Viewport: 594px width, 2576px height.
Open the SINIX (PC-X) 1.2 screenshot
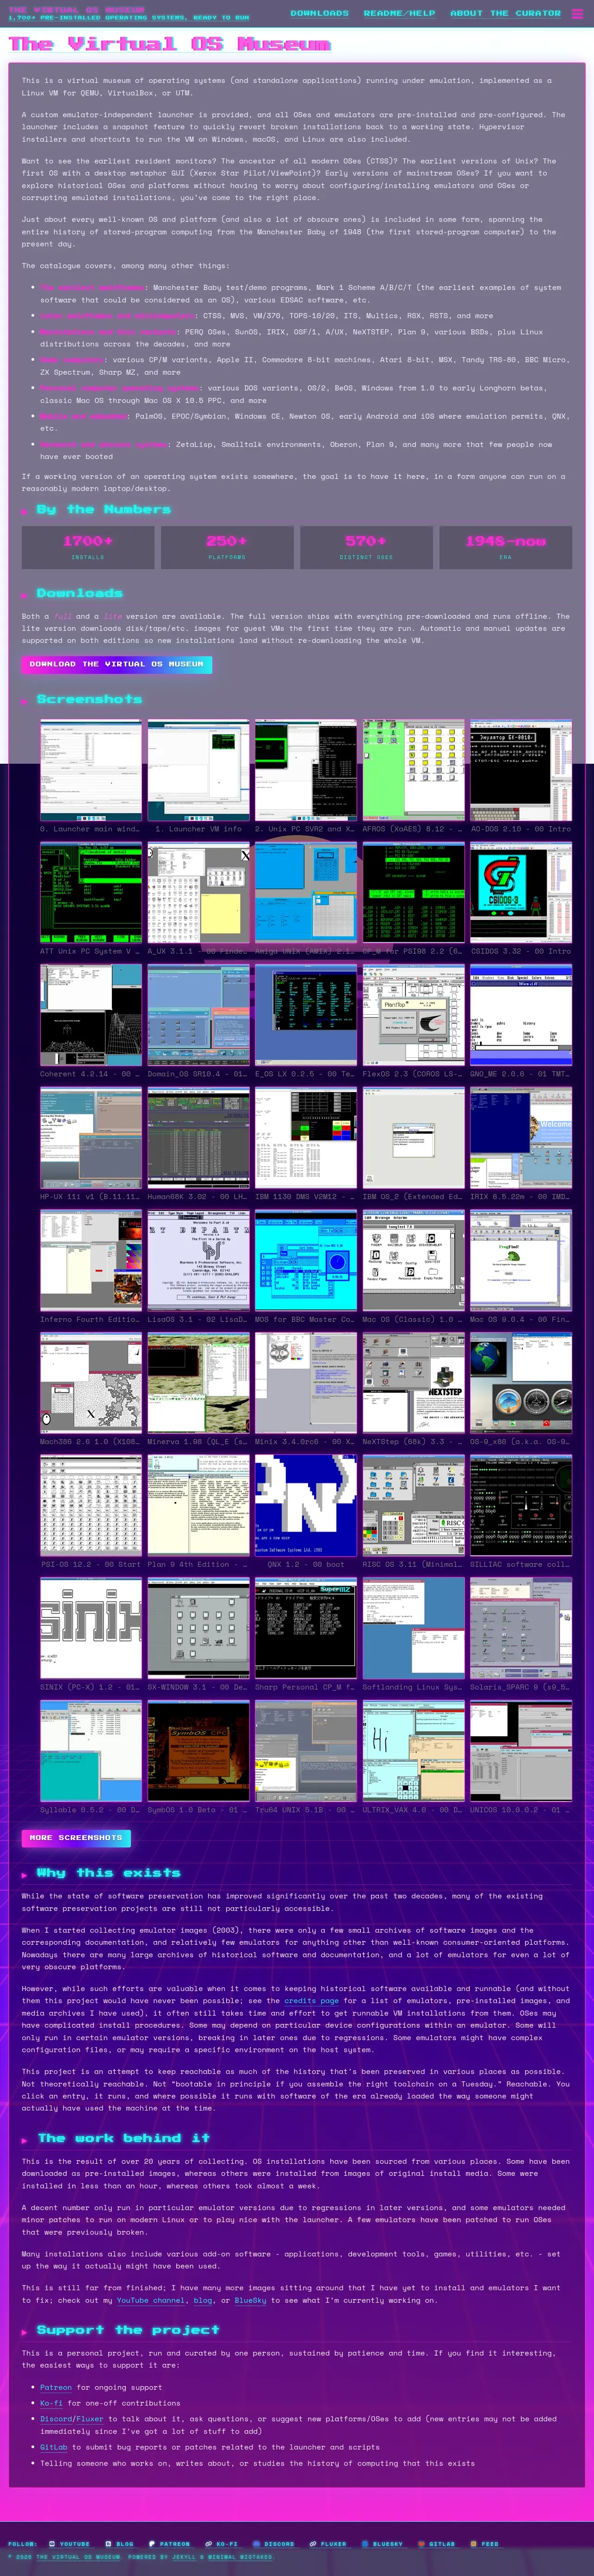coord(91,1629)
